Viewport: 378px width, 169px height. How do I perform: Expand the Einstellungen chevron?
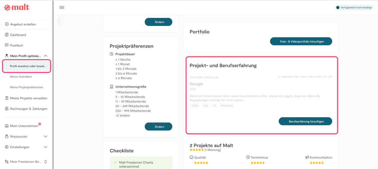point(45,147)
